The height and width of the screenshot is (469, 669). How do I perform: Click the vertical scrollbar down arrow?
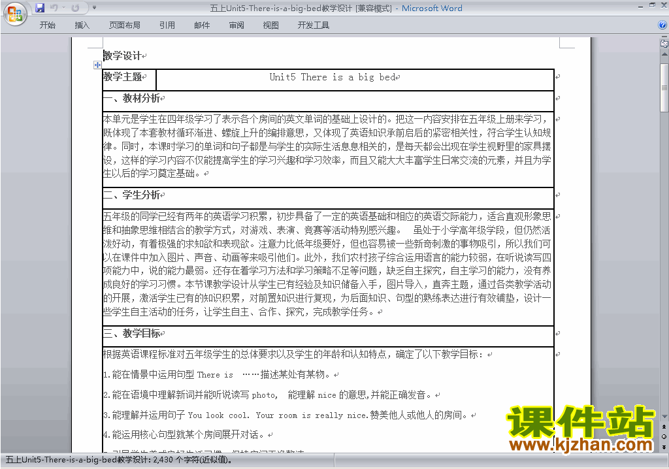(x=664, y=416)
